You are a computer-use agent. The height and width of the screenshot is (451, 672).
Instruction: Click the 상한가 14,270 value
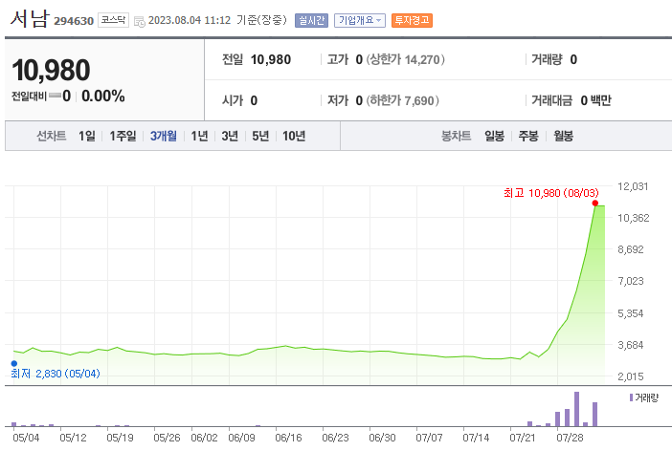coord(406,59)
